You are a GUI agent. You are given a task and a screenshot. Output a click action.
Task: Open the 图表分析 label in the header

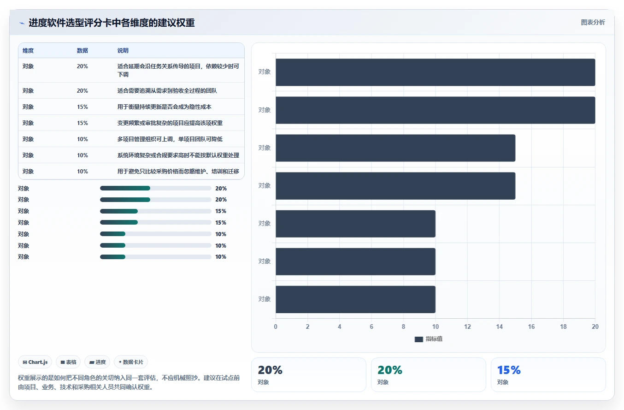pyautogui.click(x=593, y=22)
